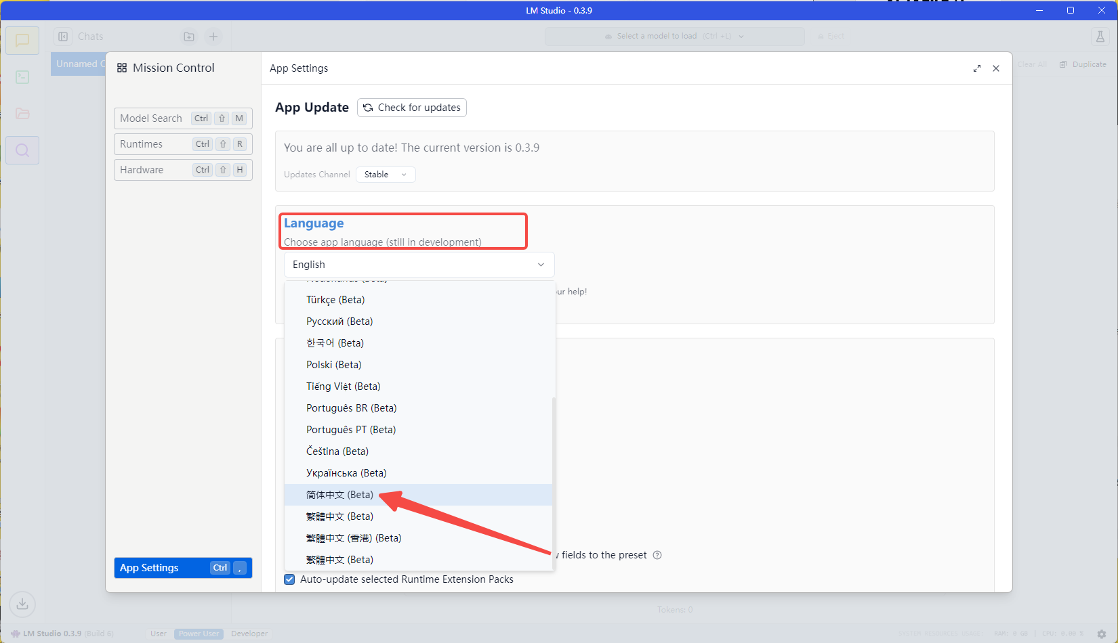Open the Stable updates channel dropdown
The height and width of the screenshot is (643, 1118).
pos(386,175)
